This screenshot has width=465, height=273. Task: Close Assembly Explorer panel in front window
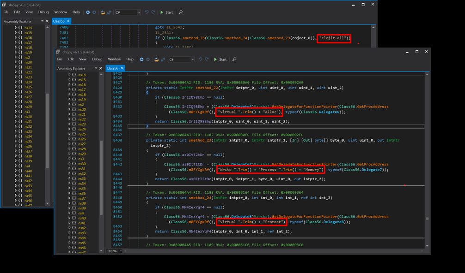point(101,68)
